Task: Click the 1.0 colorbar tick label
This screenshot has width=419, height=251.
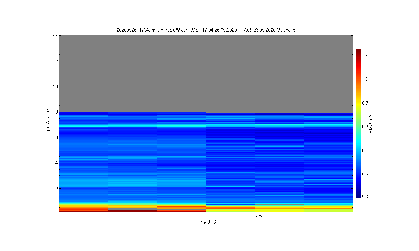Action: tap(365, 79)
